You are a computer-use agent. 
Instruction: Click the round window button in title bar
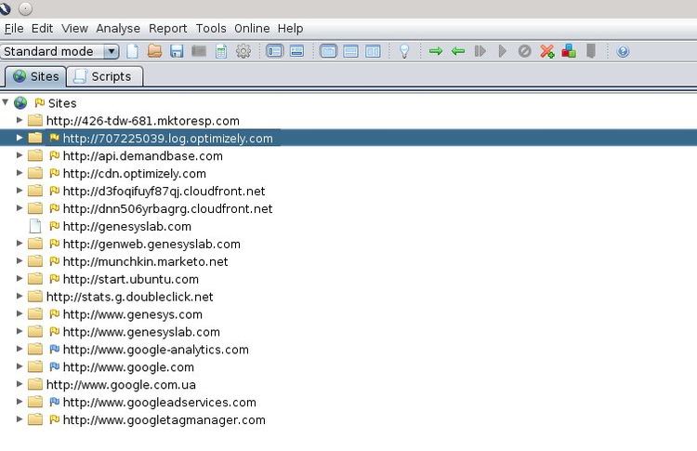click(26, 8)
